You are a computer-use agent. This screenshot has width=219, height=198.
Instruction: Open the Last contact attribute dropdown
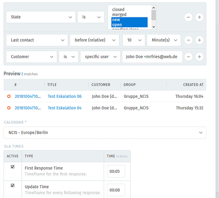tap(37, 40)
